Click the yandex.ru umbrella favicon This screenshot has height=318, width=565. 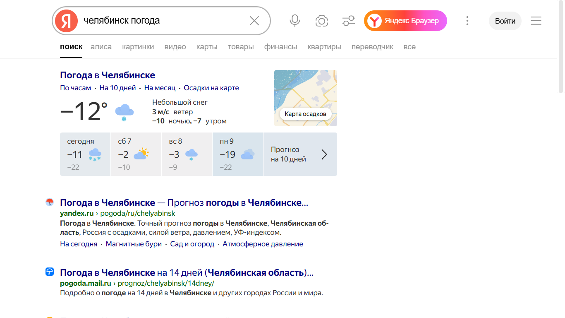point(50,202)
